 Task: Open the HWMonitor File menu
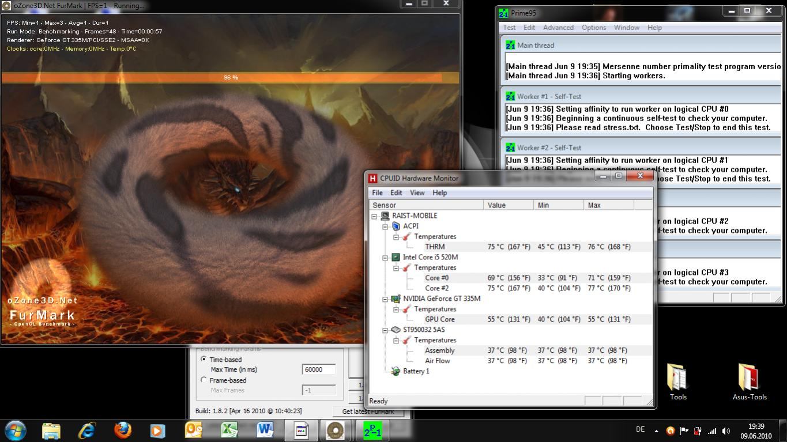point(377,192)
